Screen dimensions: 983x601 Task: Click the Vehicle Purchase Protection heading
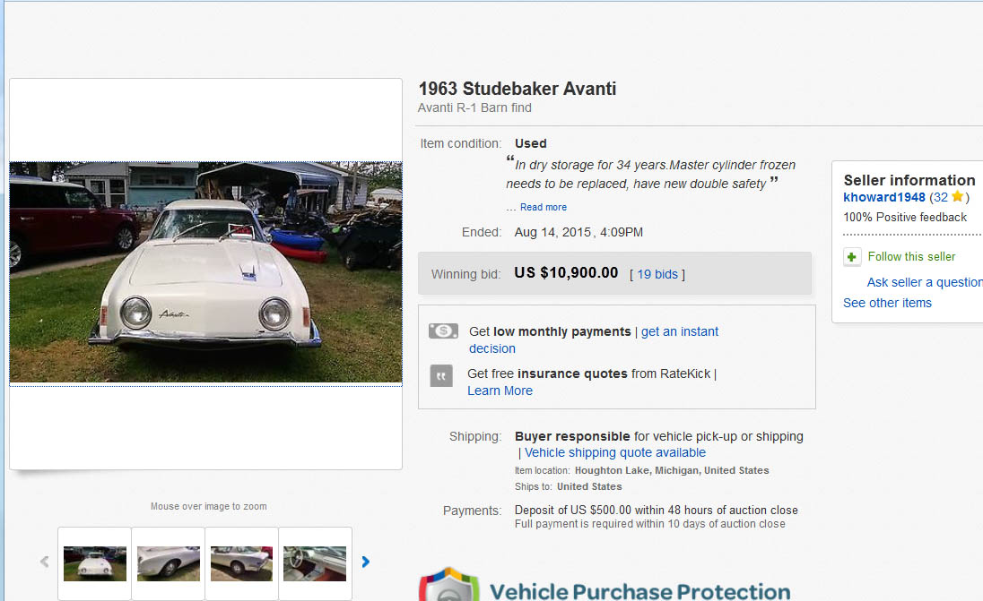click(640, 591)
